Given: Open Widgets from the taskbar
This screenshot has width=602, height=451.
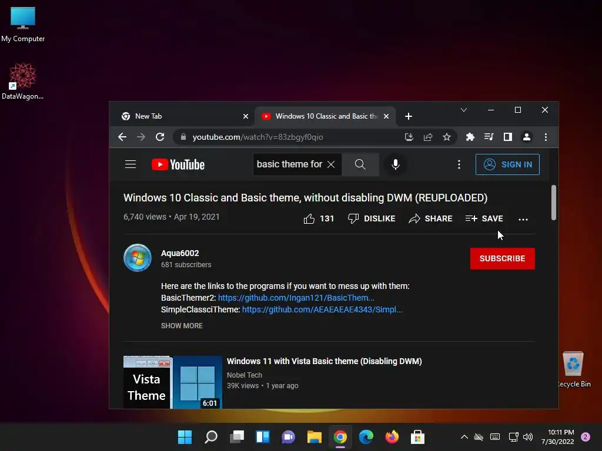Looking at the screenshot, I should 263,437.
